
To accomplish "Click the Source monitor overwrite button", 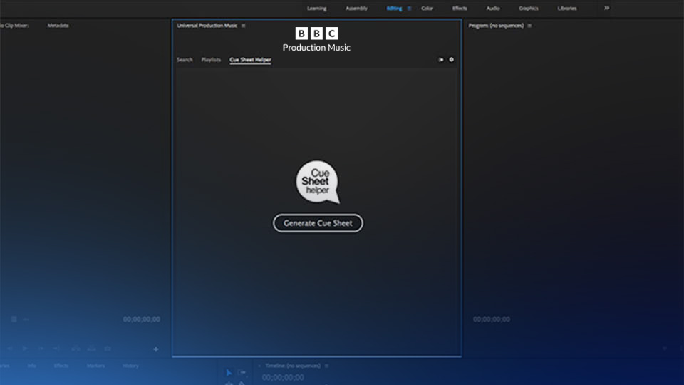I will pos(92,349).
